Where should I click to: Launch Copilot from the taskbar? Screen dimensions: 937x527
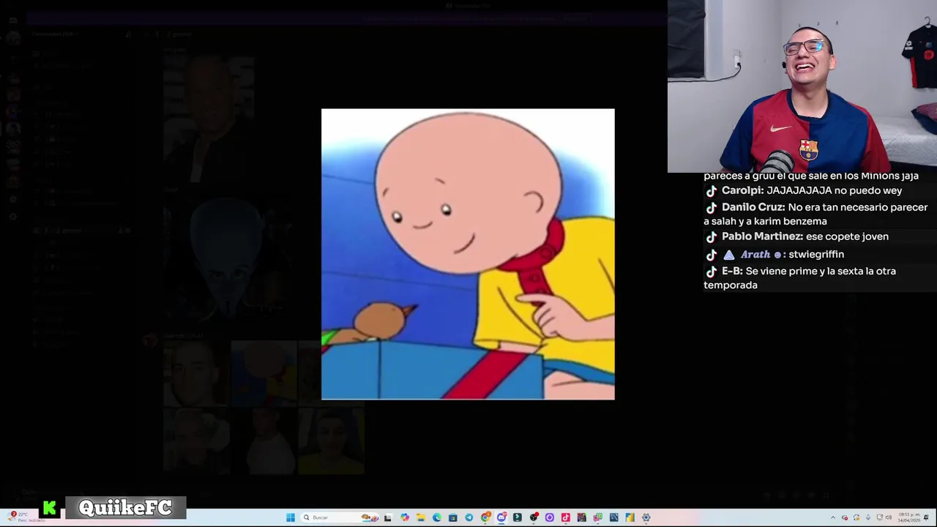405,517
